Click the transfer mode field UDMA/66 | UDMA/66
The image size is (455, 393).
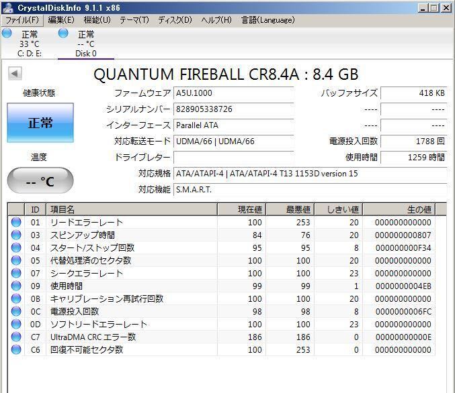click(x=234, y=142)
